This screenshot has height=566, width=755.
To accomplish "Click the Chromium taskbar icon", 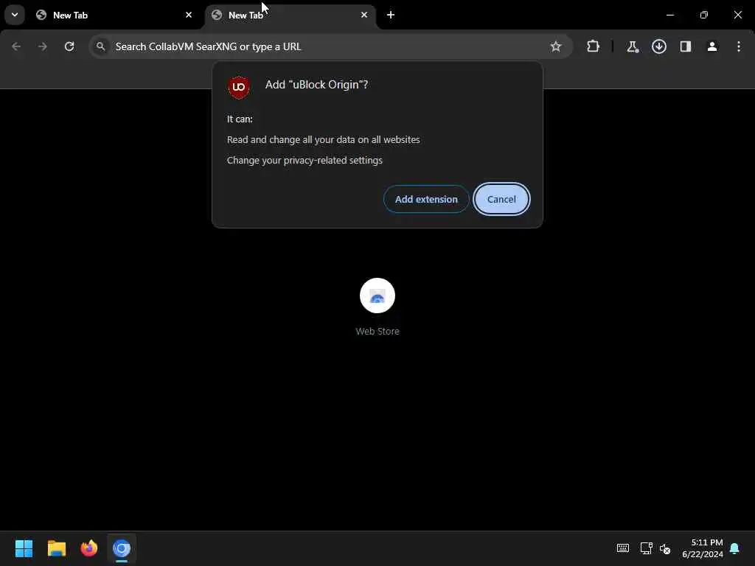I will click(x=122, y=548).
